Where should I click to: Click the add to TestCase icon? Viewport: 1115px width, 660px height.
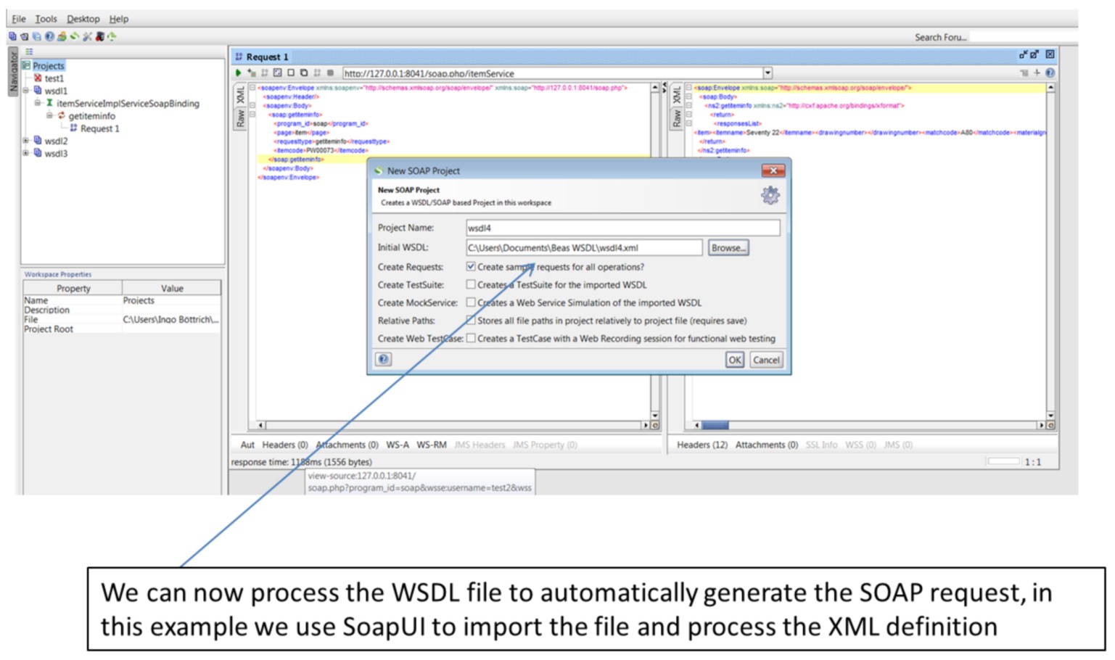pyautogui.click(x=251, y=73)
